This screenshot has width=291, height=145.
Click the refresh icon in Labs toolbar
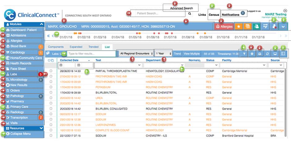coord(267,54)
